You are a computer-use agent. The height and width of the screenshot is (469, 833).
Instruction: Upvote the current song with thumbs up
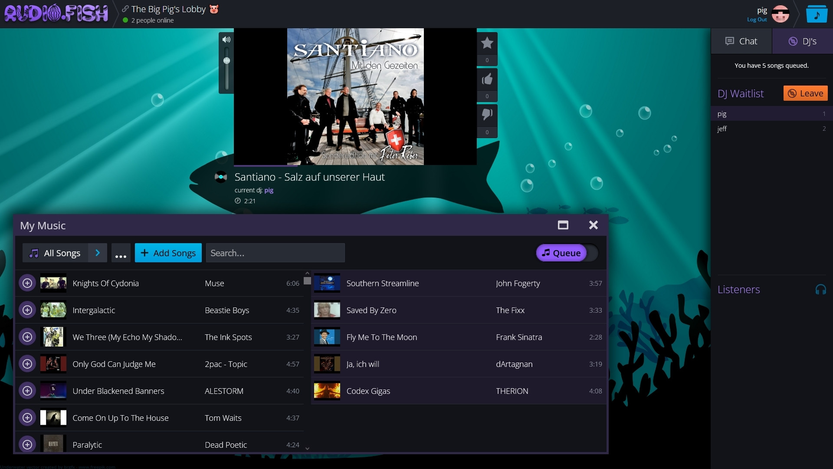[x=487, y=79]
